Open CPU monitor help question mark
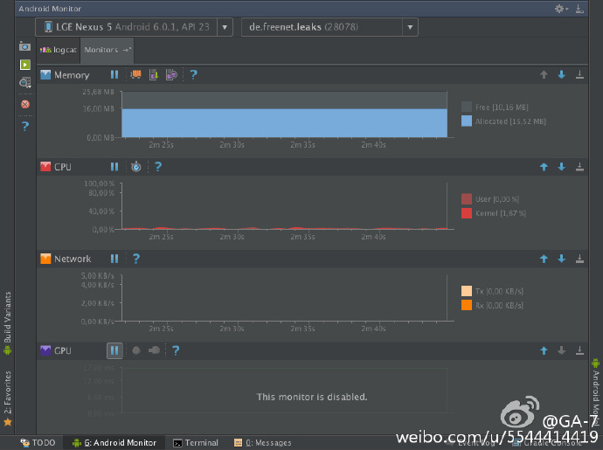The image size is (603, 450). (157, 167)
